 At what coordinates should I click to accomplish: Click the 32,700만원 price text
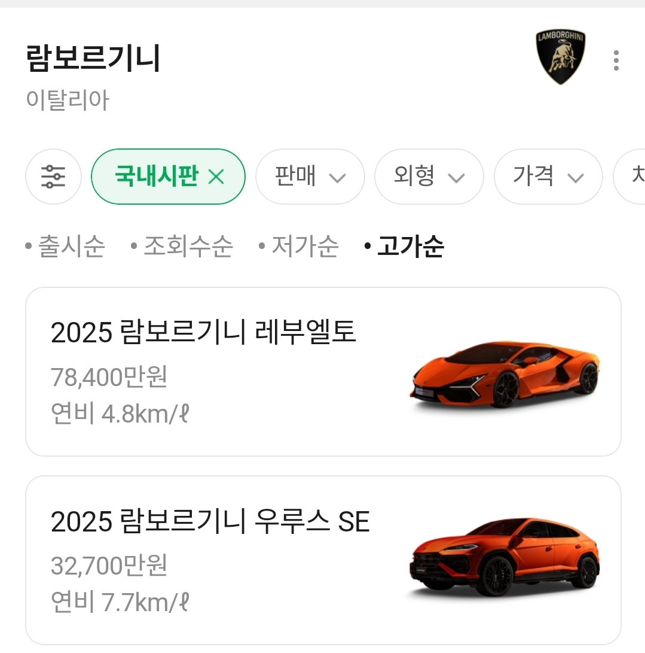point(109,565)
